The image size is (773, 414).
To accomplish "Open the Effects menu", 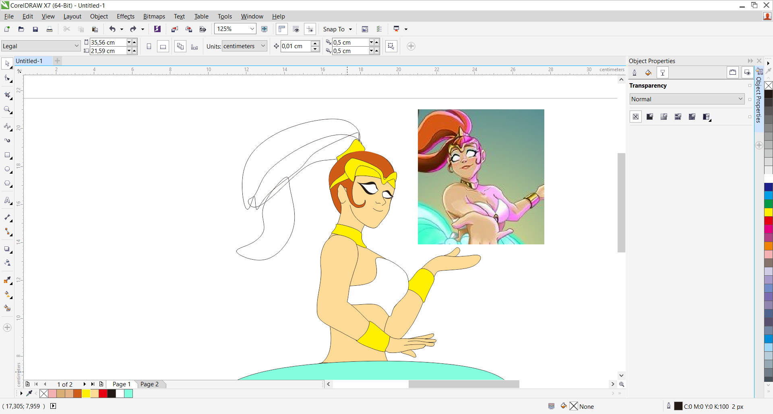I will coord(126,16).
